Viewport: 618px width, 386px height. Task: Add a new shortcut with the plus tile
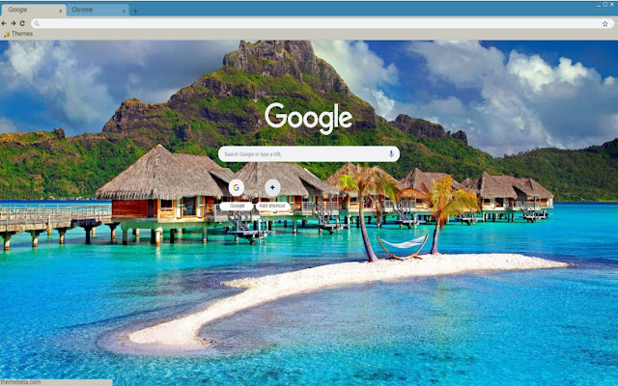click(272, 188)
